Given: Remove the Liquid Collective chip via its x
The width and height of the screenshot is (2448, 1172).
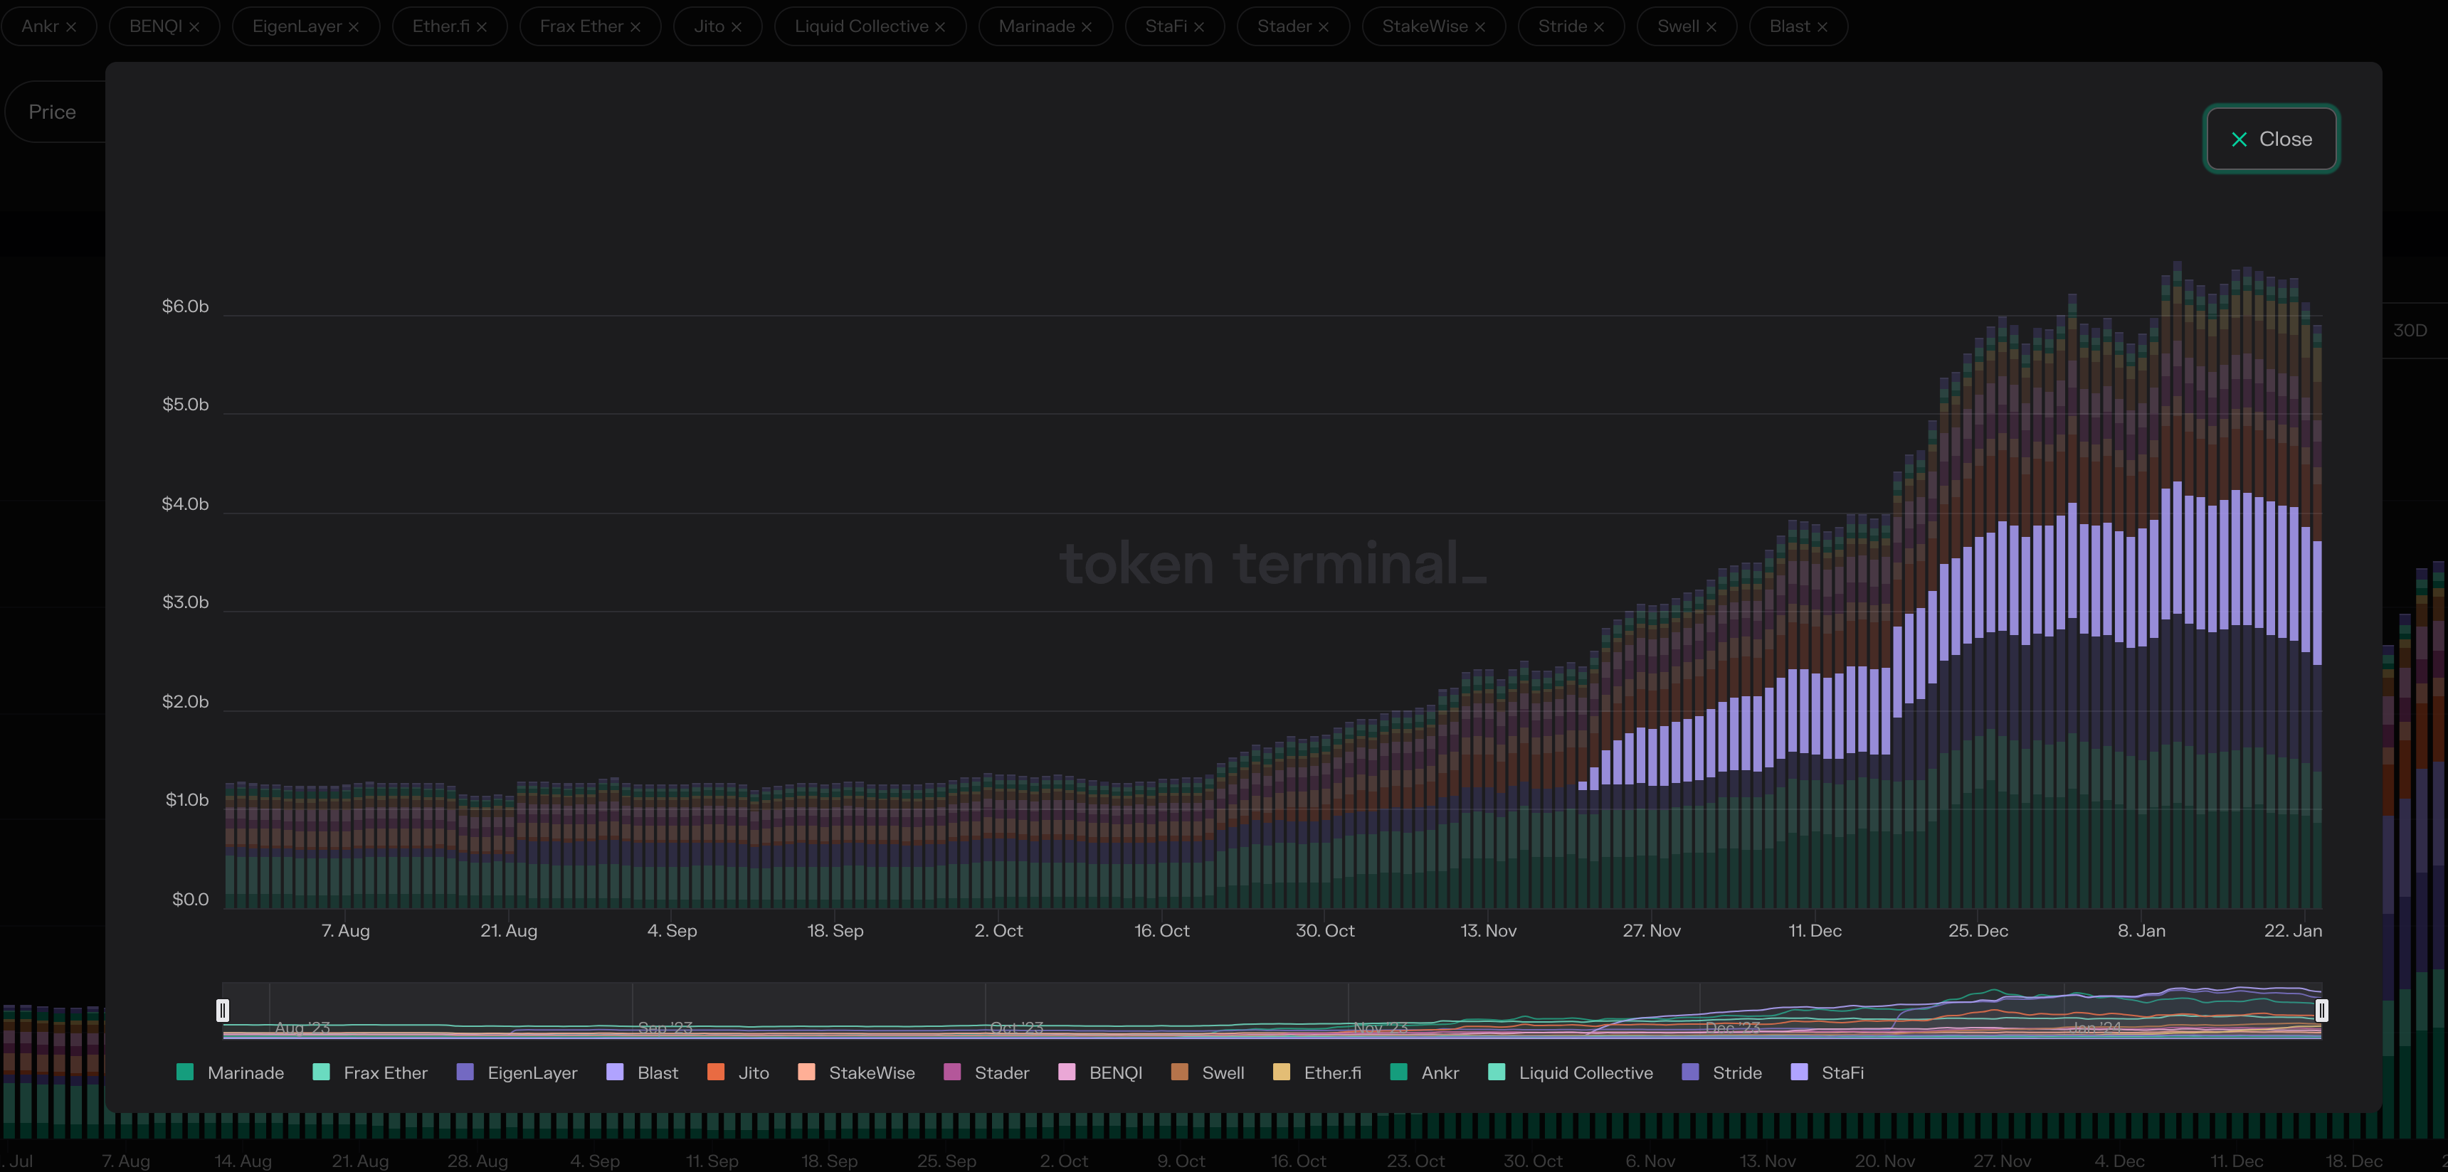Looking at the screenshot, I should point(940,28).
